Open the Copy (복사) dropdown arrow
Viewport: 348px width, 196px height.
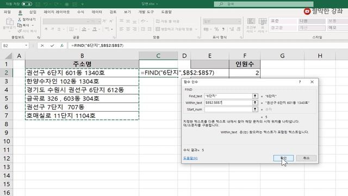[33, 26]
